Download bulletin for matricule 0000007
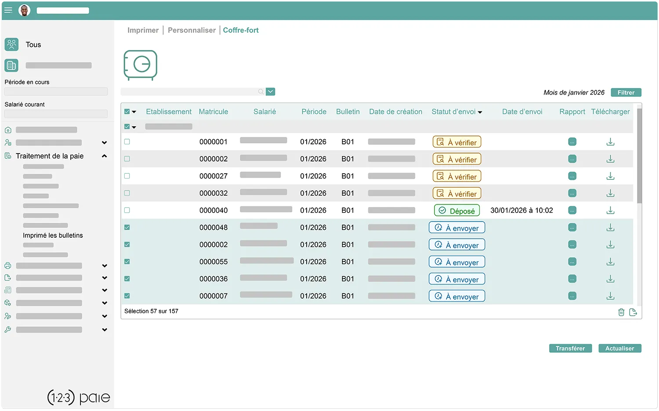 coord(610,296)
